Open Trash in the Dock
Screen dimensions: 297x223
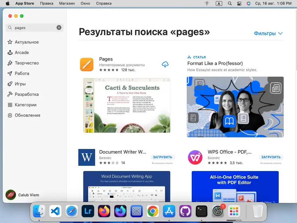pyautogui.click(x=258, y=211)
